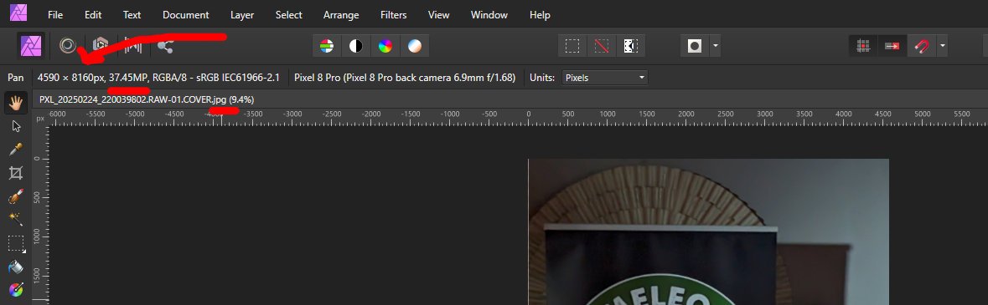The image size is (988, 305).
Task: Select the Gradient color wheel tool
Action: coord(16,290)
